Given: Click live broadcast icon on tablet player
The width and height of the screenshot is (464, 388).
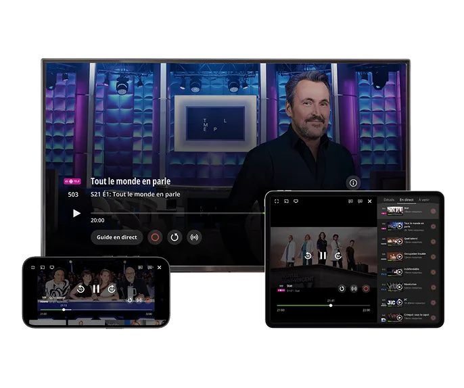Looking at the screenshot, I should tap(354, 289).
